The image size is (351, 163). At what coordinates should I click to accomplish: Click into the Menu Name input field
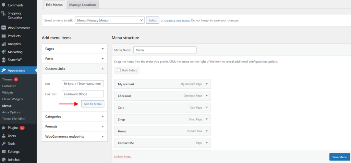coord(165,50)
